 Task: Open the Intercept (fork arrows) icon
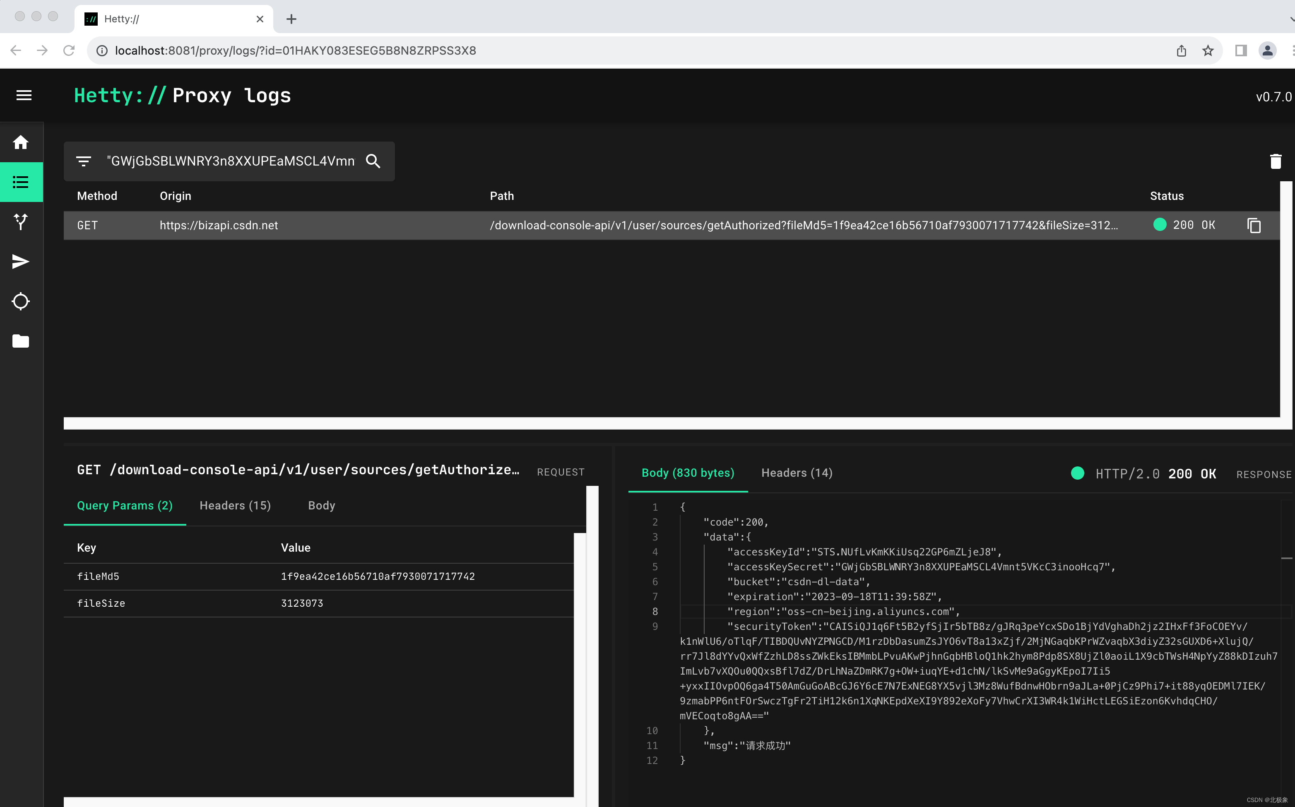point(21,221)
